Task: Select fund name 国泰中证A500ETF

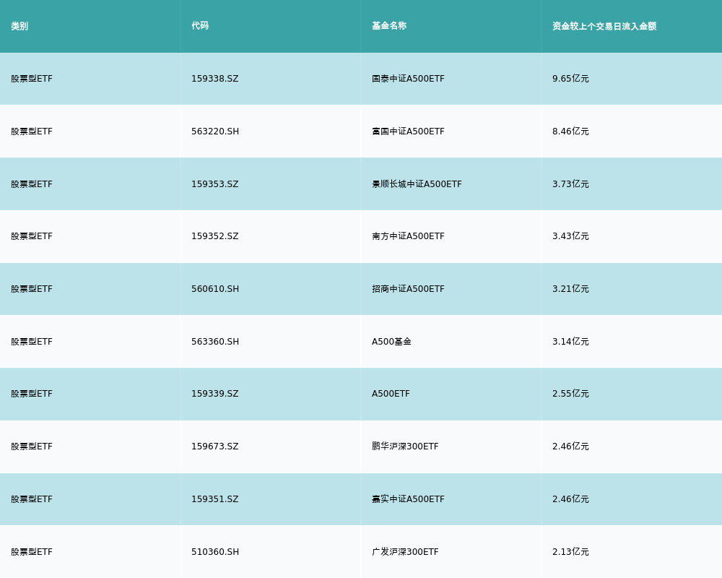Action: coord(408,79)
